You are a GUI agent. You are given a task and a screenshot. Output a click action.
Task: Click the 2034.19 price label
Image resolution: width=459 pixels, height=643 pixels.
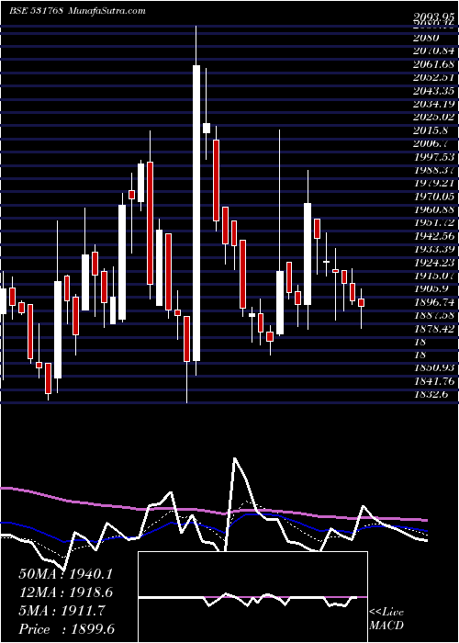[434, 103]
